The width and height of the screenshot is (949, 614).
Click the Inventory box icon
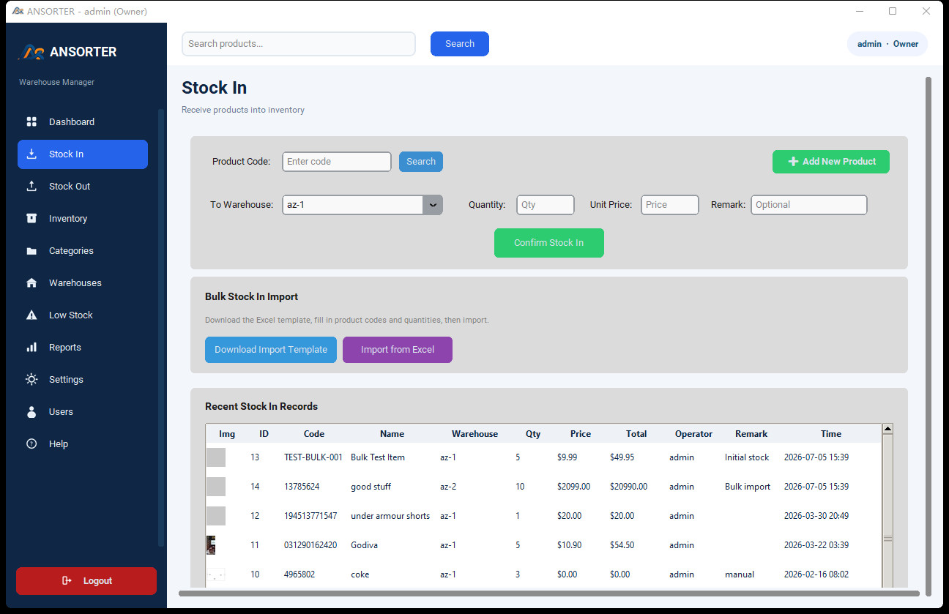tap(31, 218)
